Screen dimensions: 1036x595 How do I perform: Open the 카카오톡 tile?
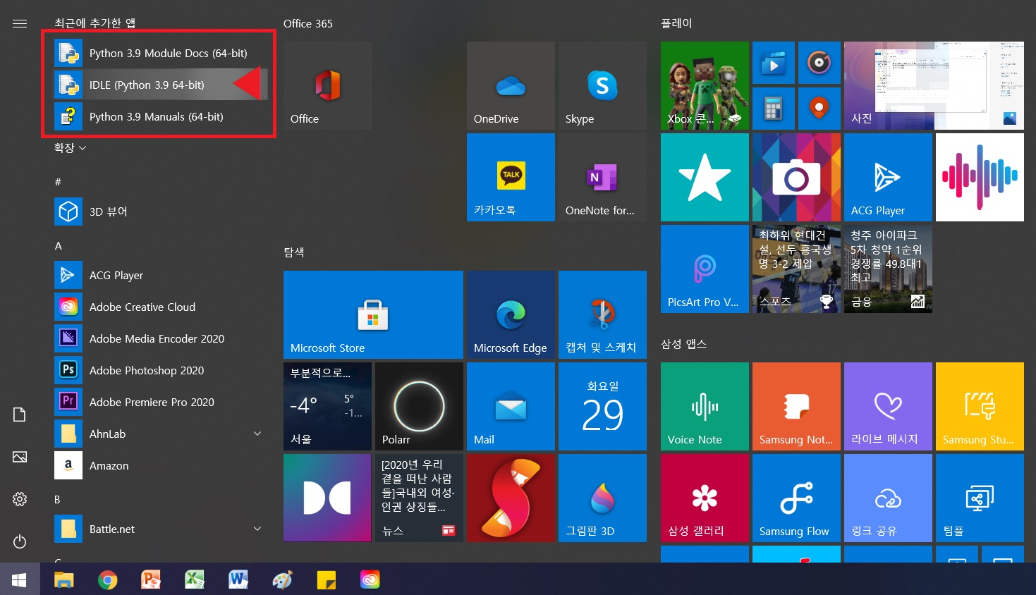tap(511, 177)
